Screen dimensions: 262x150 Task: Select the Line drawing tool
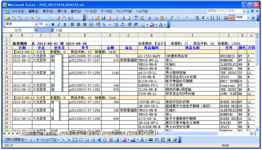63,140
